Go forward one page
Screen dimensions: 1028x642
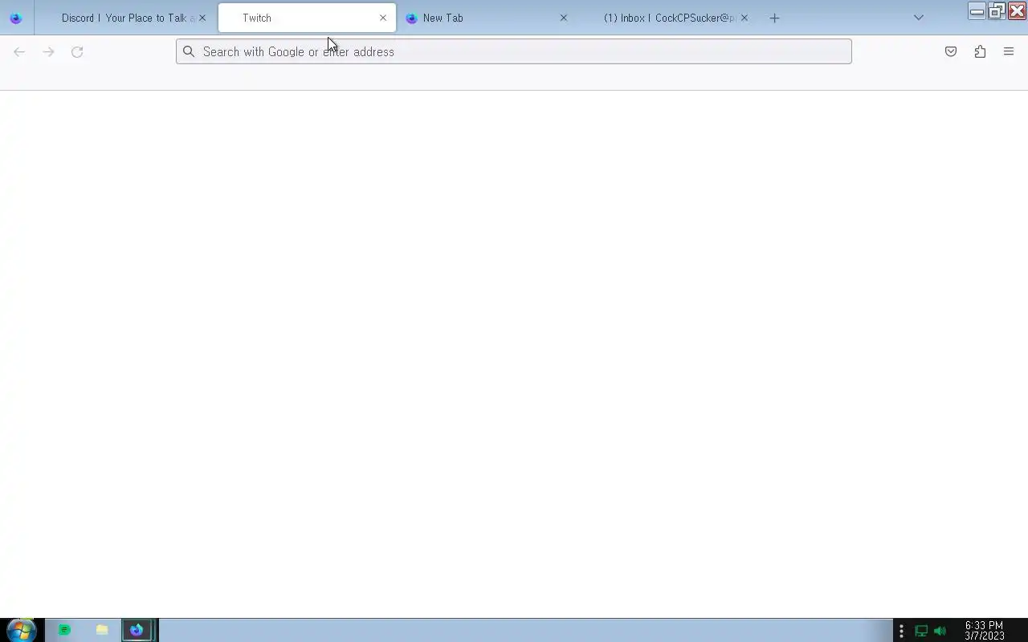coord(48,51)
